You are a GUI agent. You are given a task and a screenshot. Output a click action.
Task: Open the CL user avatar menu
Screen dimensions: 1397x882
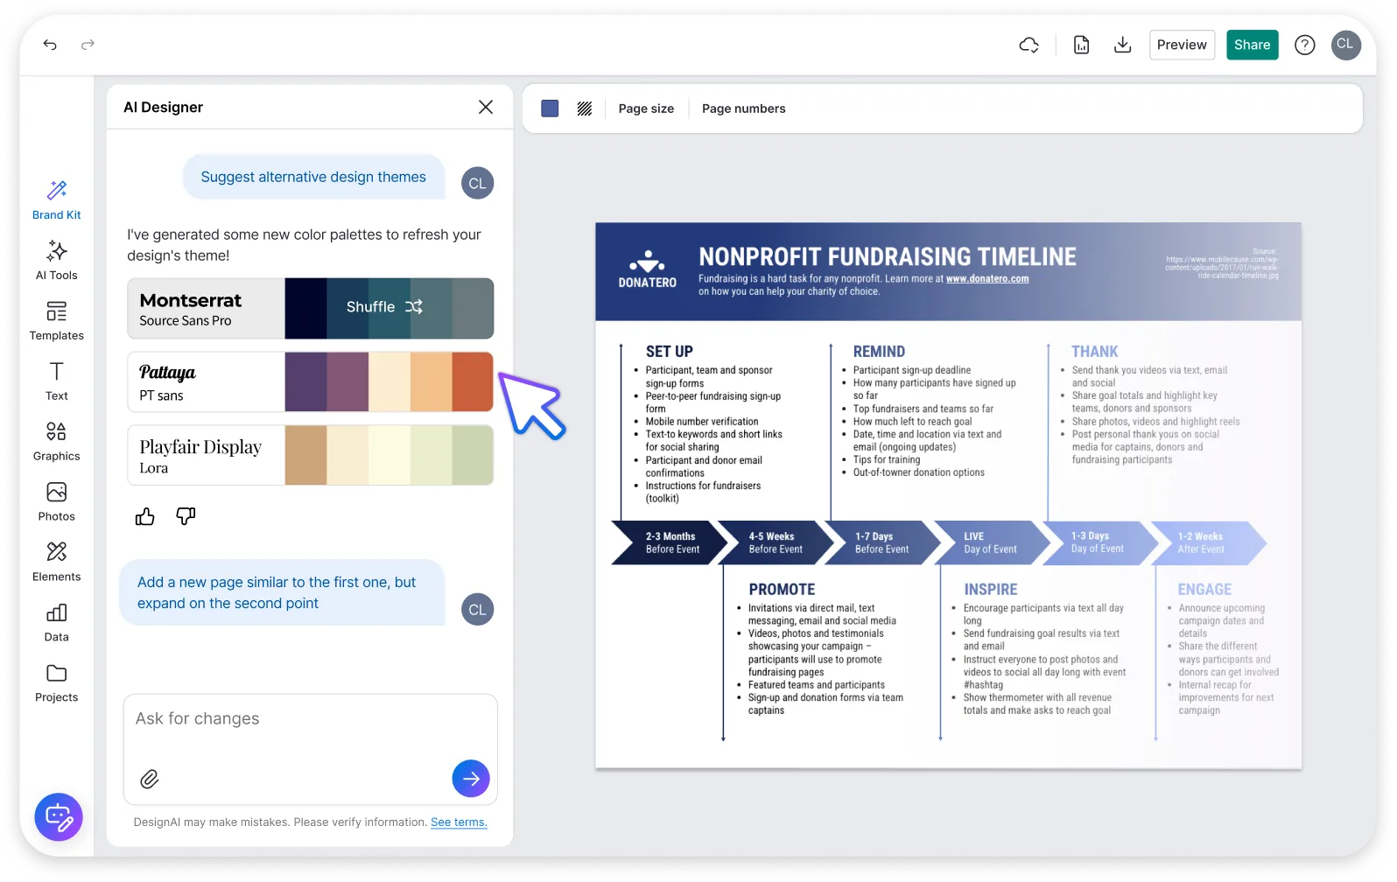coord(1345,45)
